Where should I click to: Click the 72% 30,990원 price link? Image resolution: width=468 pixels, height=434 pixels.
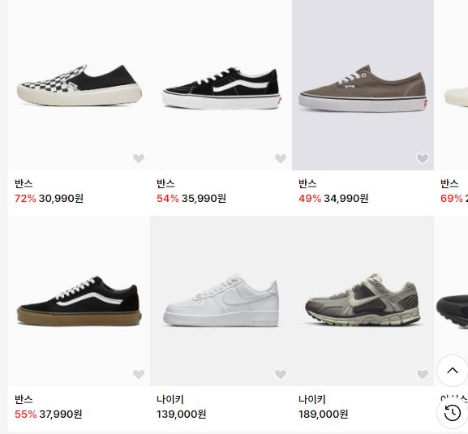(49, 198)
